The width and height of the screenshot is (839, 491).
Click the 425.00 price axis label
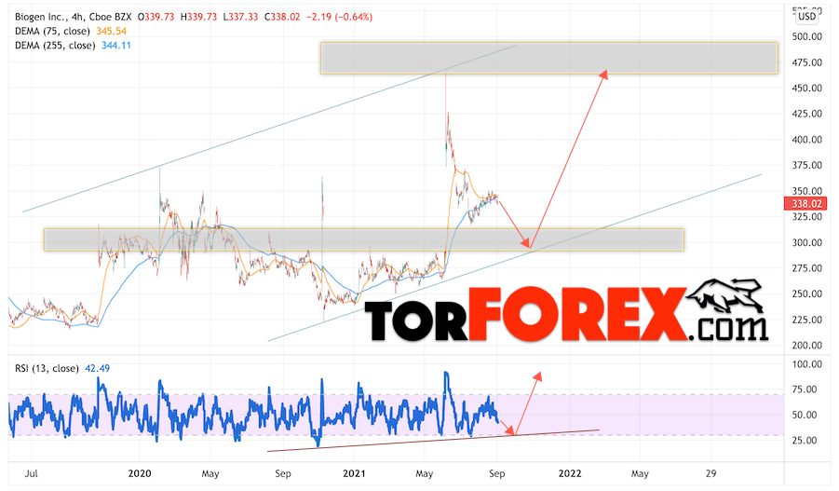[807, 114]
